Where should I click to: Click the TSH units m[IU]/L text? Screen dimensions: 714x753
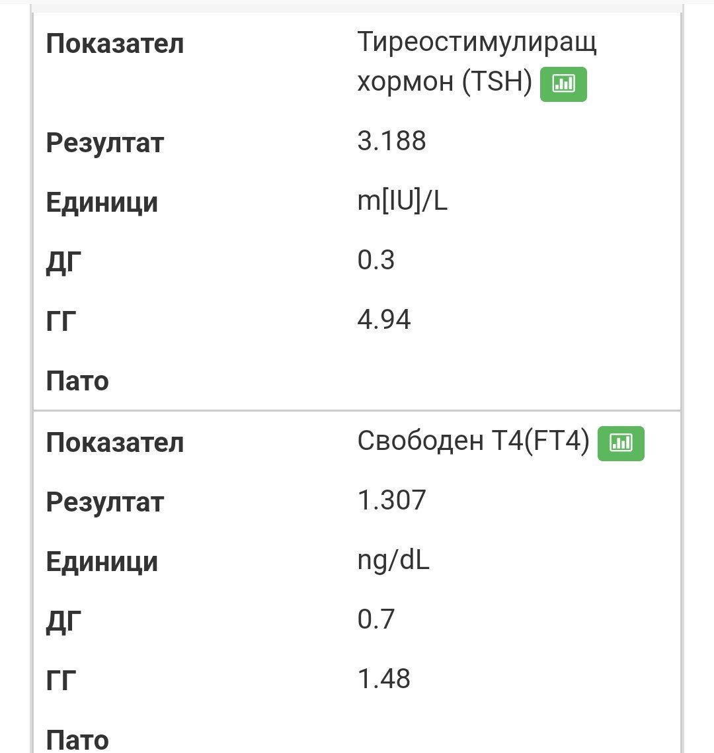tap(402, 200)
